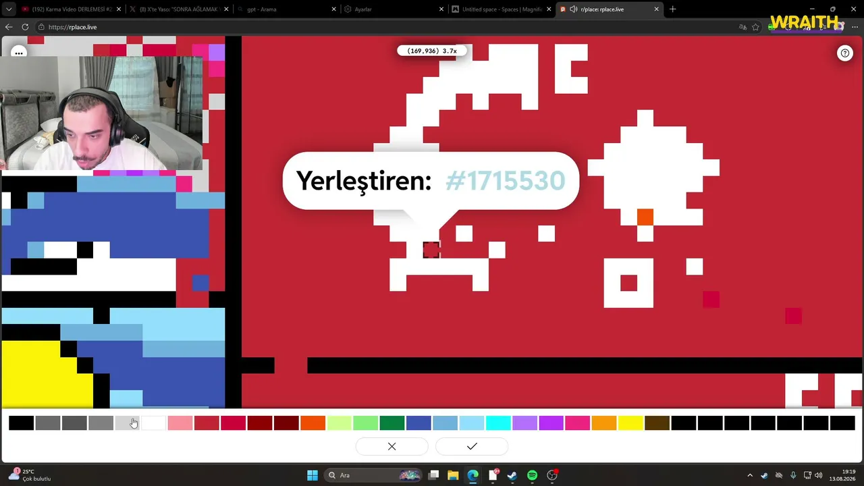Bookmark the page with the star icon
This screenshot has width=864, height=486.
pyautogui.click(x=756, y=27)
